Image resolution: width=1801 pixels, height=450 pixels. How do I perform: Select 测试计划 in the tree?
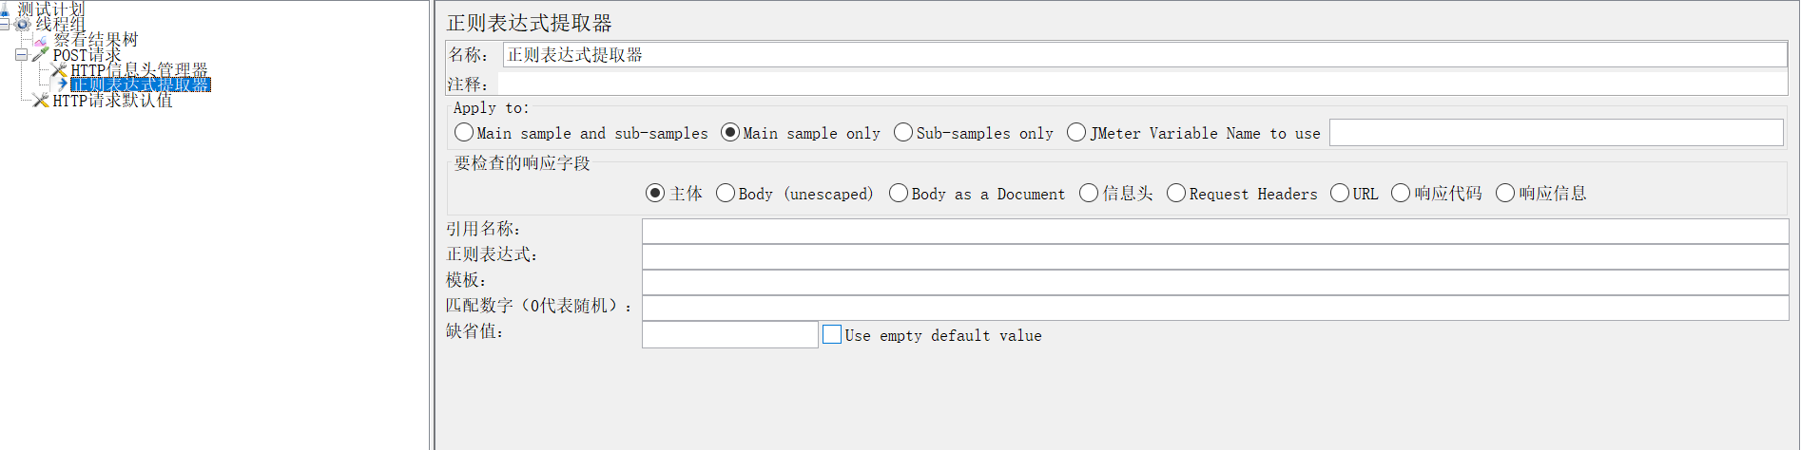click(50, 9)
